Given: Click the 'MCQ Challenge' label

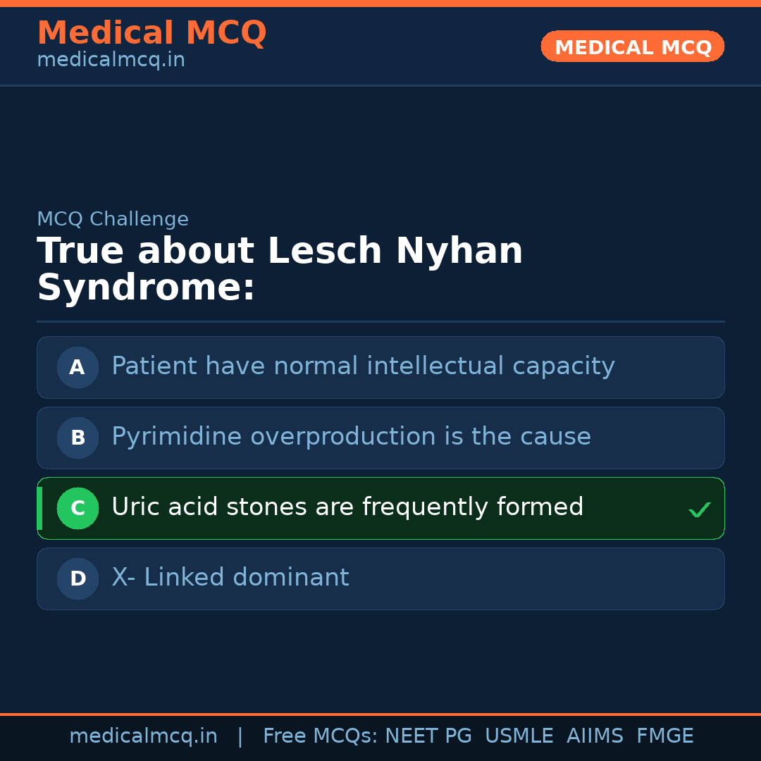Looking at the screenshot, I should click(113, 219).
